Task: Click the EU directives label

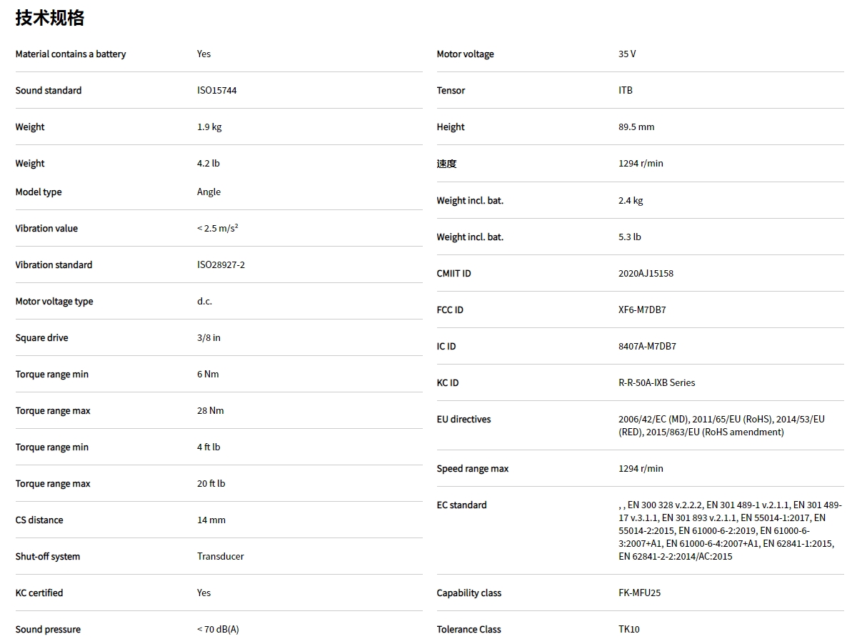Action: click(x=463, y=420)
